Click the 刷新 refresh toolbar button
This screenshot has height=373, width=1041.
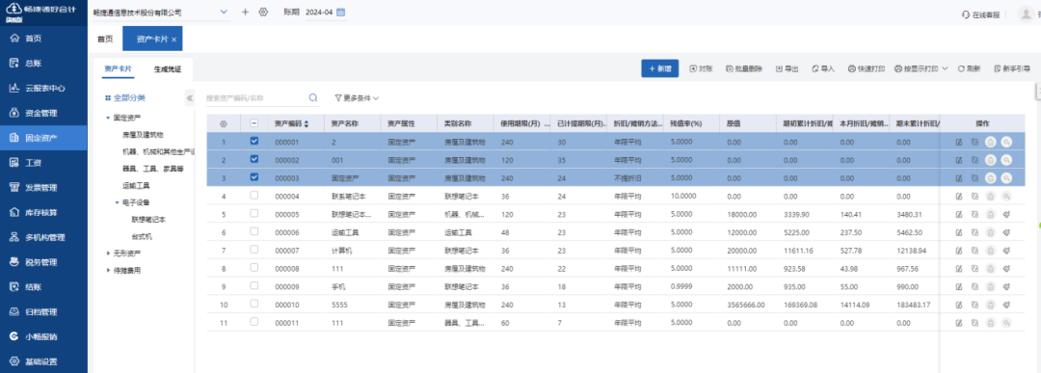pyautogui.click(x=970, y=68)
